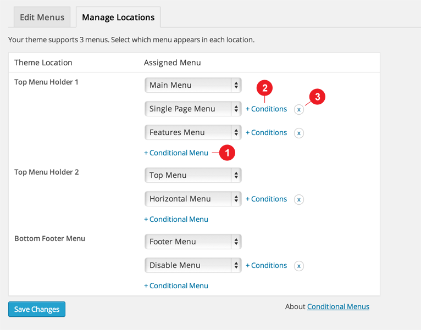Remove the Disable Menu conditional entry

click(299, 266)
